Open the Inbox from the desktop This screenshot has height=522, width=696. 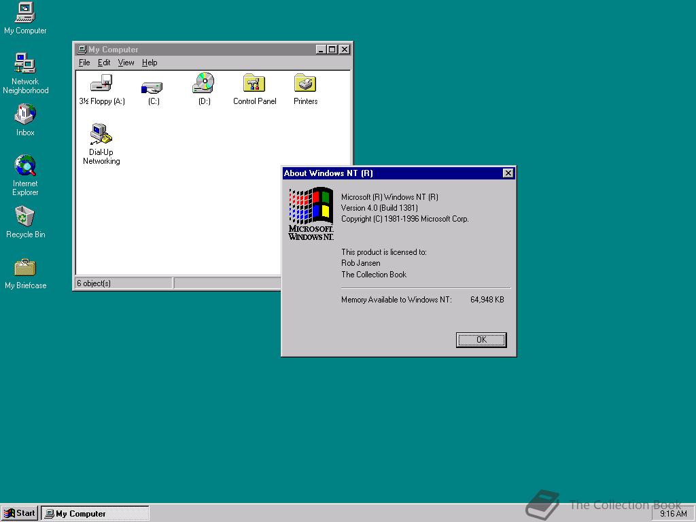point(24,116)
